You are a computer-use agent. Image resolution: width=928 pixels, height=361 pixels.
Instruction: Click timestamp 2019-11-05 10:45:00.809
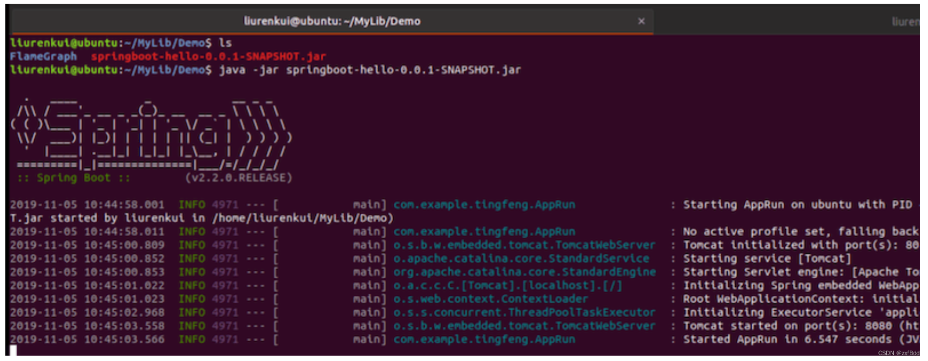tap(87, 245)
